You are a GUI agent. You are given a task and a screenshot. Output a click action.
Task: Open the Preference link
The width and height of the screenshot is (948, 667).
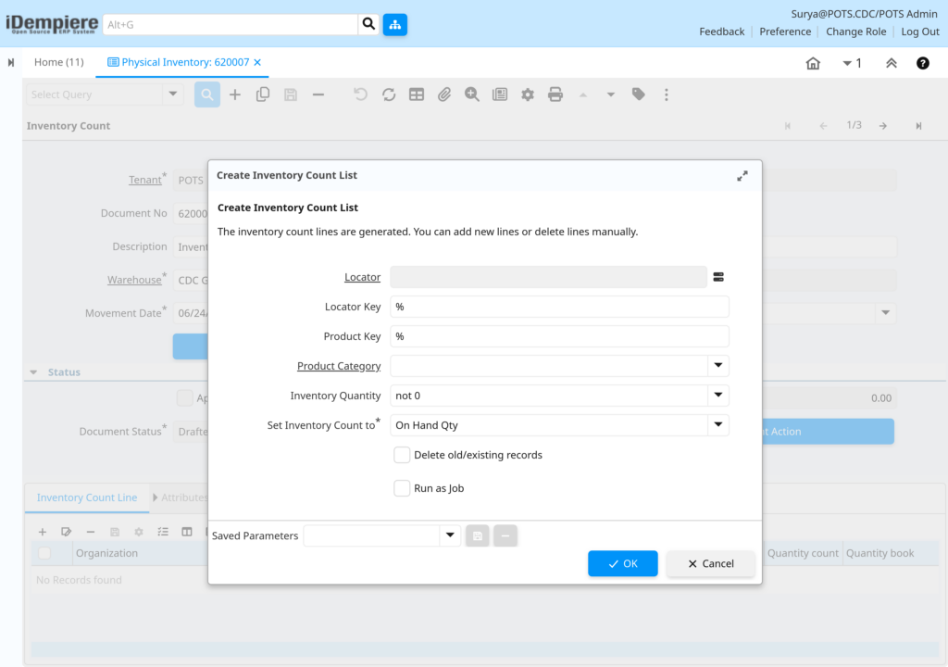click(x=785, y=31)
